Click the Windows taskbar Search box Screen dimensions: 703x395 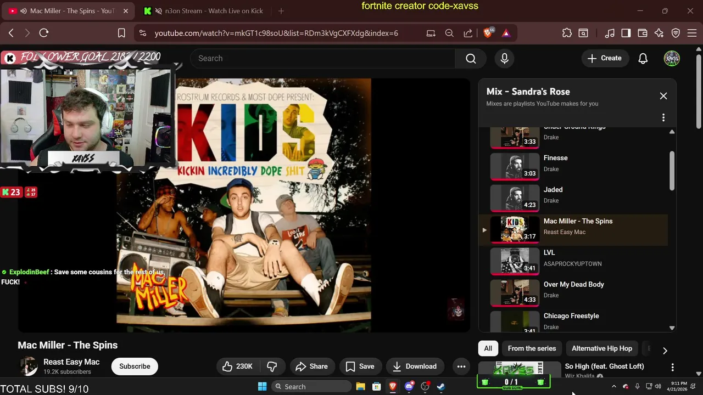click(311, 387)
